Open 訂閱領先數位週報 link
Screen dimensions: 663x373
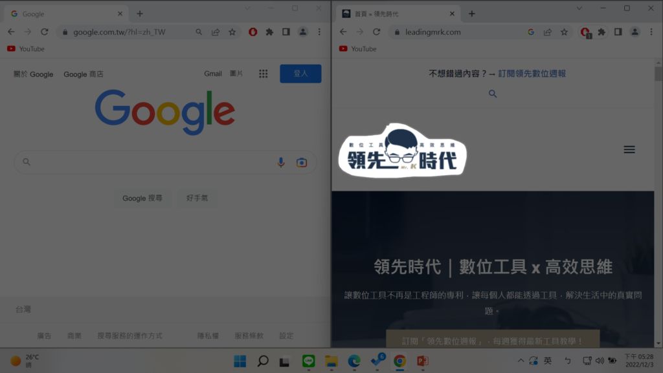point(532,74)
